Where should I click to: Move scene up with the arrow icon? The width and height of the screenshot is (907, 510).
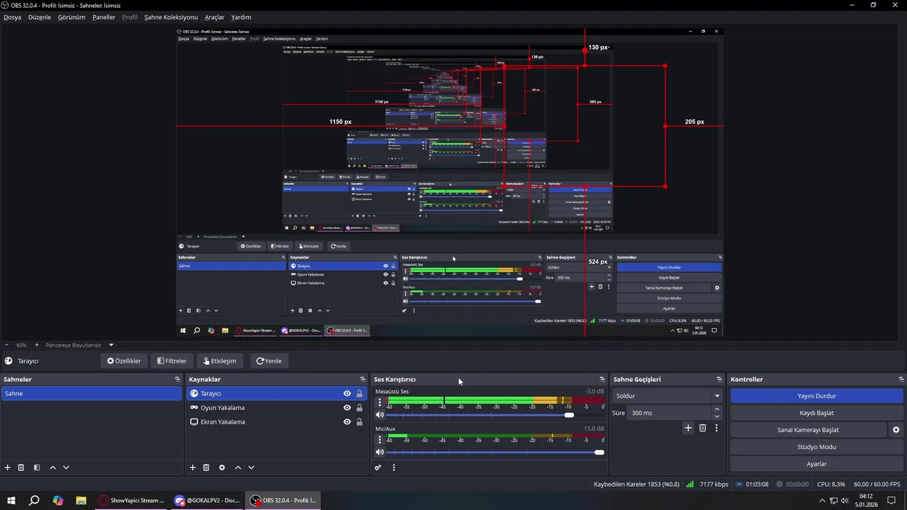tap(52, 467)
